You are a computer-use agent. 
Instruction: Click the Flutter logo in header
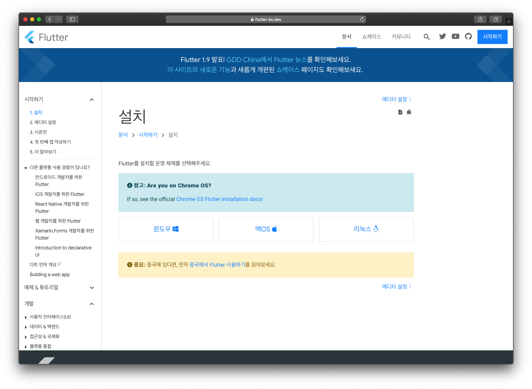click(46, 37)
